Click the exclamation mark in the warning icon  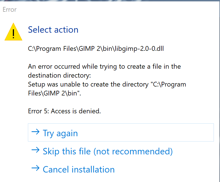13,34
